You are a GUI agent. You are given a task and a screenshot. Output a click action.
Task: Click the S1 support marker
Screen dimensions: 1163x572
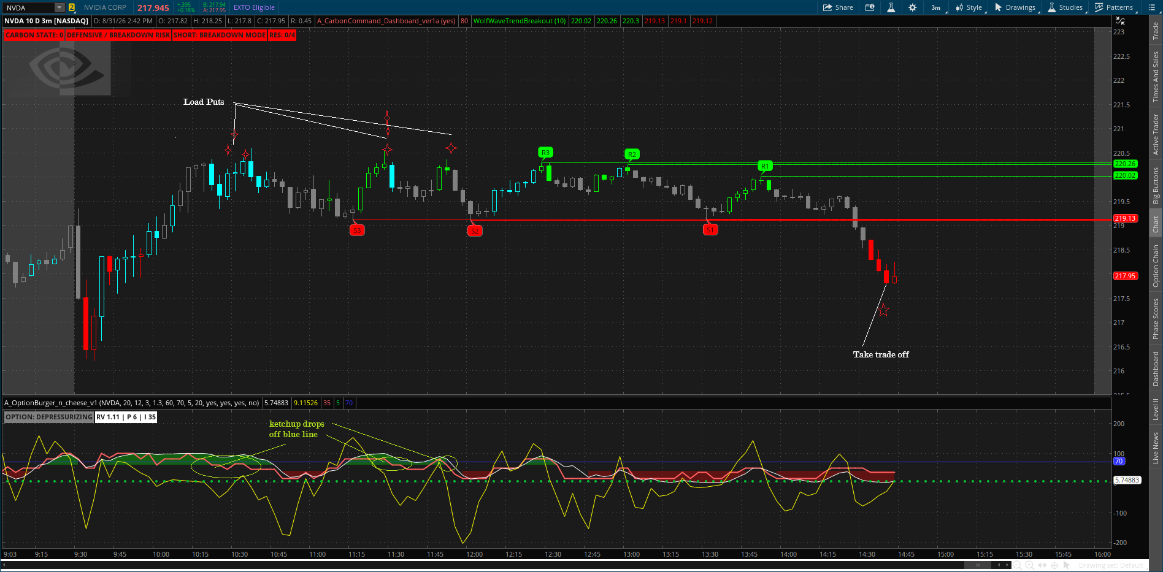[x=710, y=230]
